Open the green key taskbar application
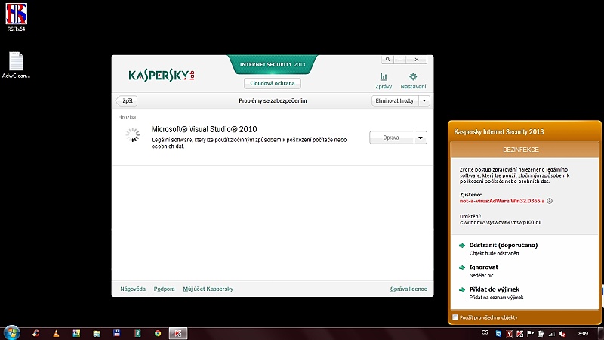Screen dimensions: 604x340 (137, 333)
